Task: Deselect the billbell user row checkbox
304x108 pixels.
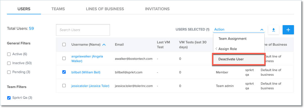Action: [64, 72]
